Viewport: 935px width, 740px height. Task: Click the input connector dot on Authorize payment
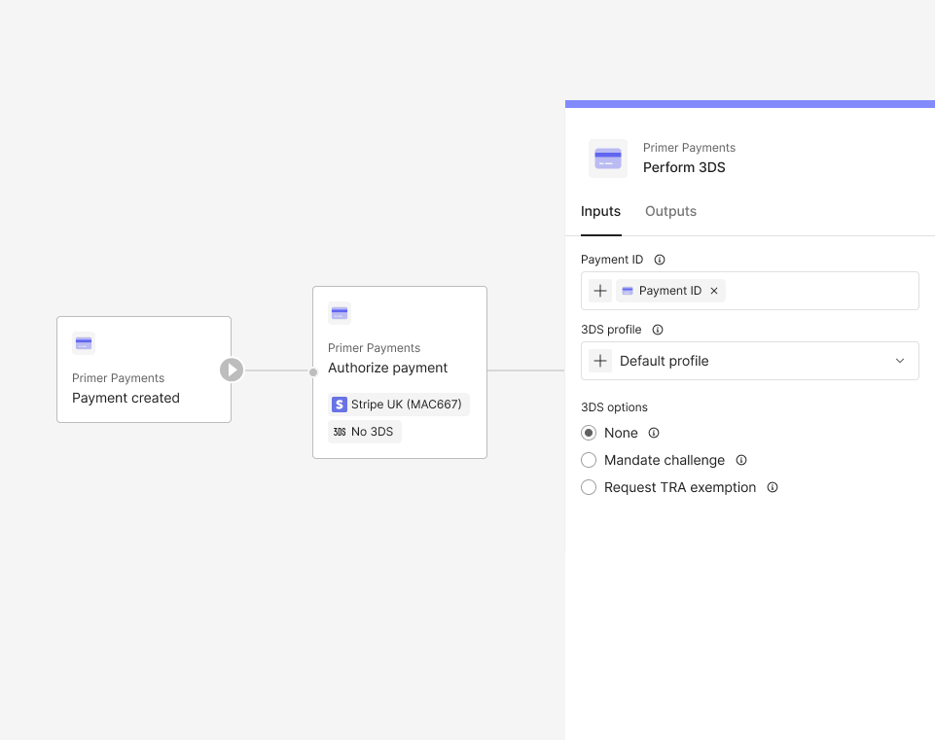click(x=313, y=372)
